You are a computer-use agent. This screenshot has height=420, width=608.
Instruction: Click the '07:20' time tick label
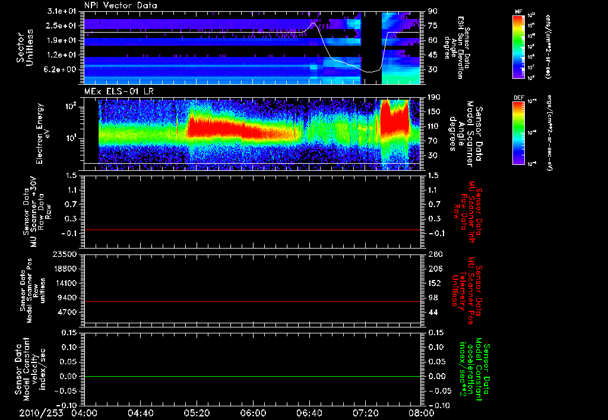tap(365, 413)
